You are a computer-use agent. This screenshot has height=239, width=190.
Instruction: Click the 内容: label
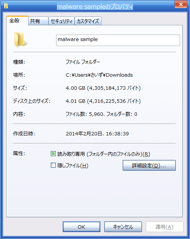pos(19,114)
